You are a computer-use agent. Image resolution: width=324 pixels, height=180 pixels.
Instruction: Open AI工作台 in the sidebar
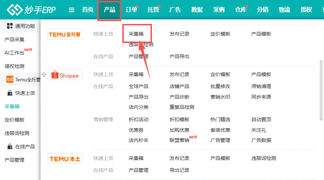pos(14,53)
